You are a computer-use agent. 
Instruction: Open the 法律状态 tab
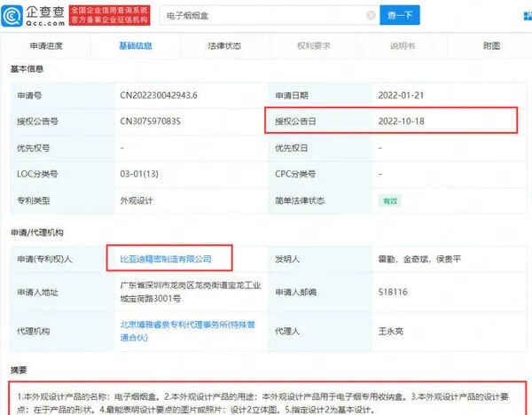coord(224,46)
